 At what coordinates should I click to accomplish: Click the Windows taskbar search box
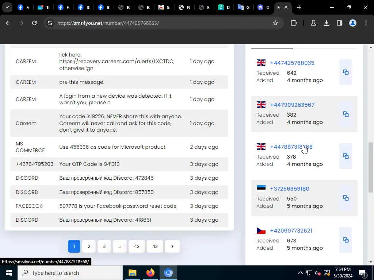tap(70, 273)
